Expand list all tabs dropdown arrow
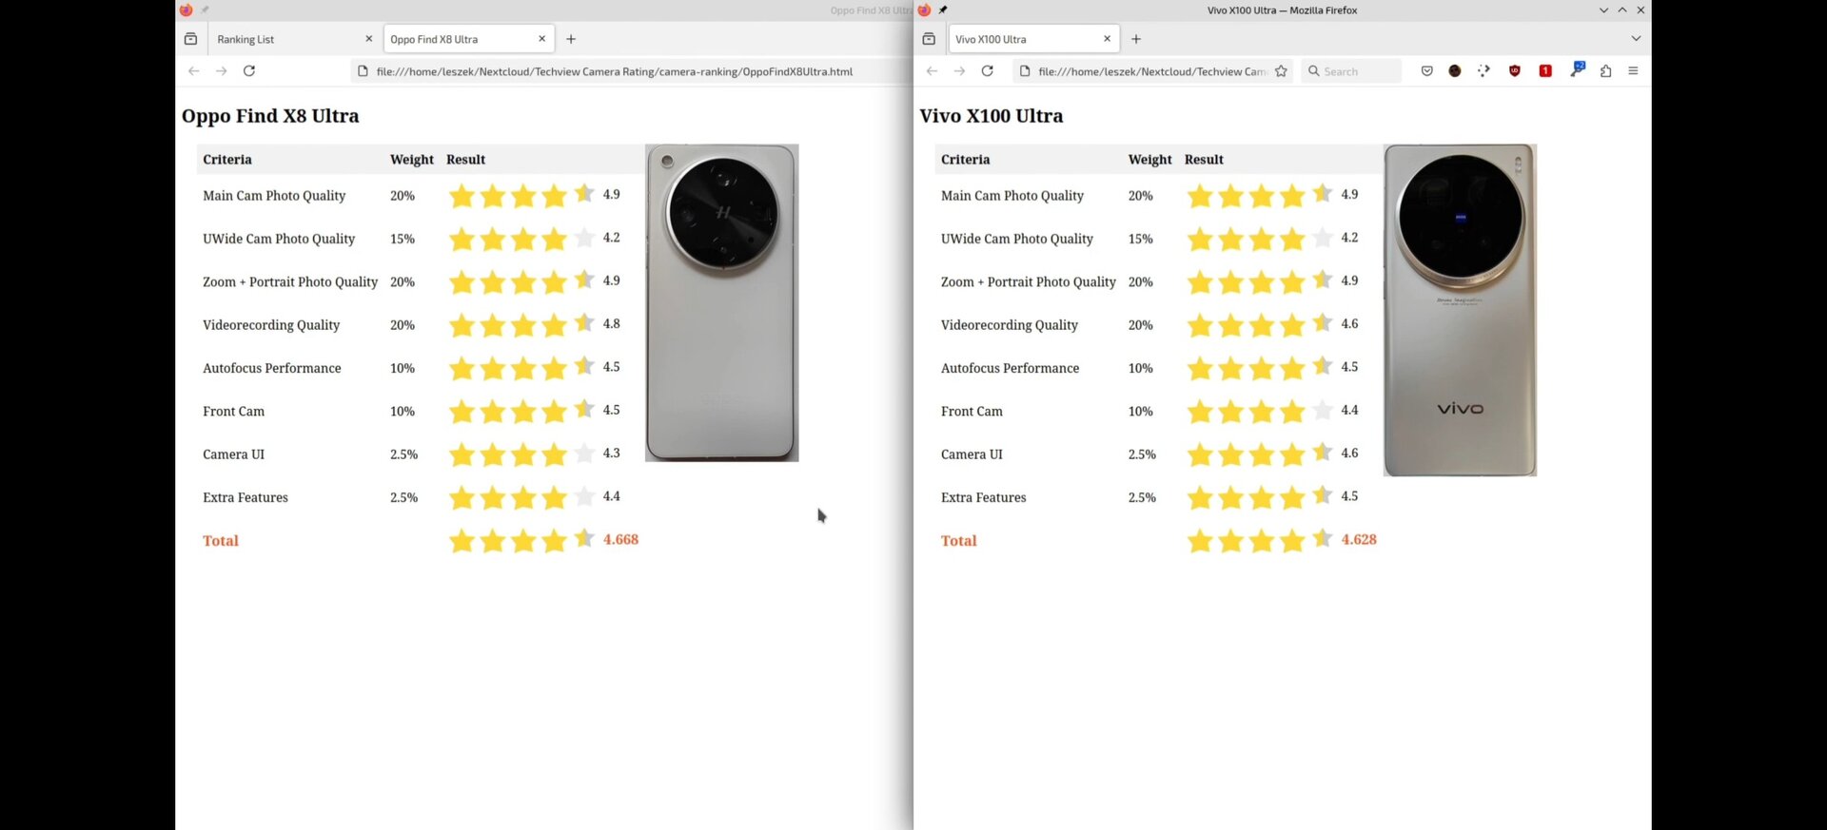Screen dimensions: 1827x830 pos(1636,39)
